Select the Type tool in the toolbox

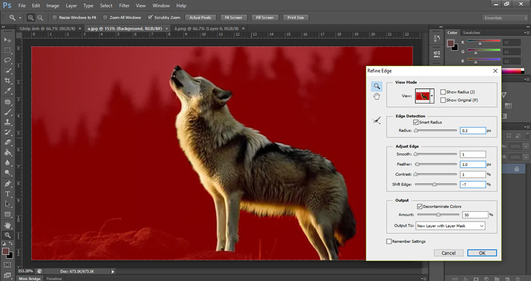pyautogui.click(x=8, y=194)
